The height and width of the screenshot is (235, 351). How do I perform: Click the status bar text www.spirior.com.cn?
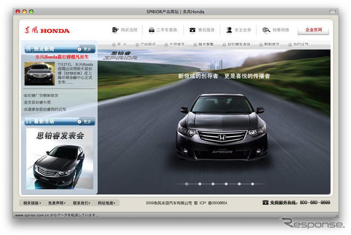pyautogui.click(x=32, y=215)
